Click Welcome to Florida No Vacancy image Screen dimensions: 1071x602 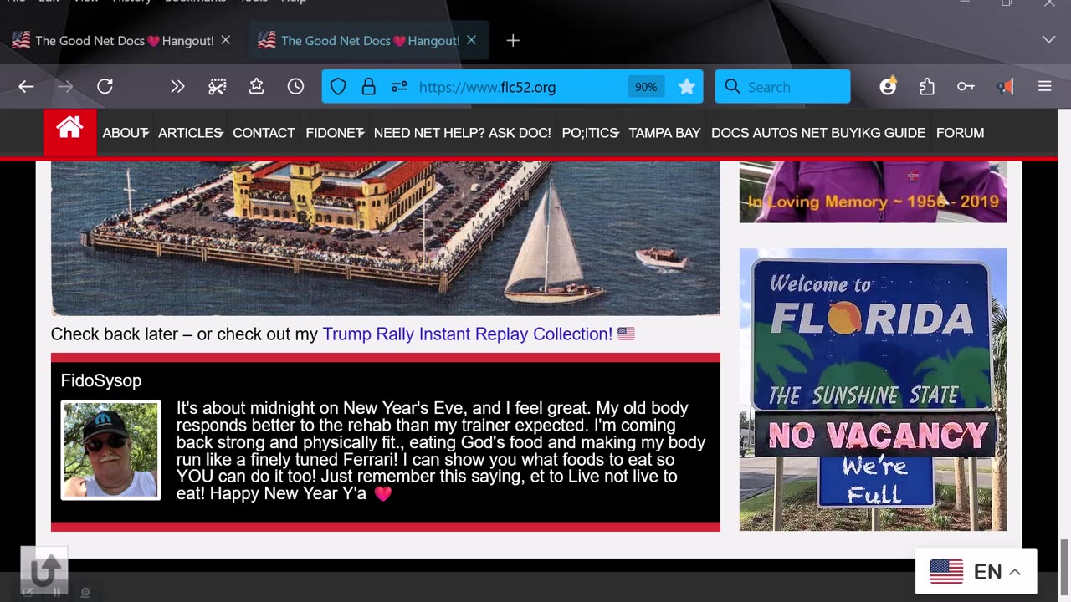[x=873, y=390]
